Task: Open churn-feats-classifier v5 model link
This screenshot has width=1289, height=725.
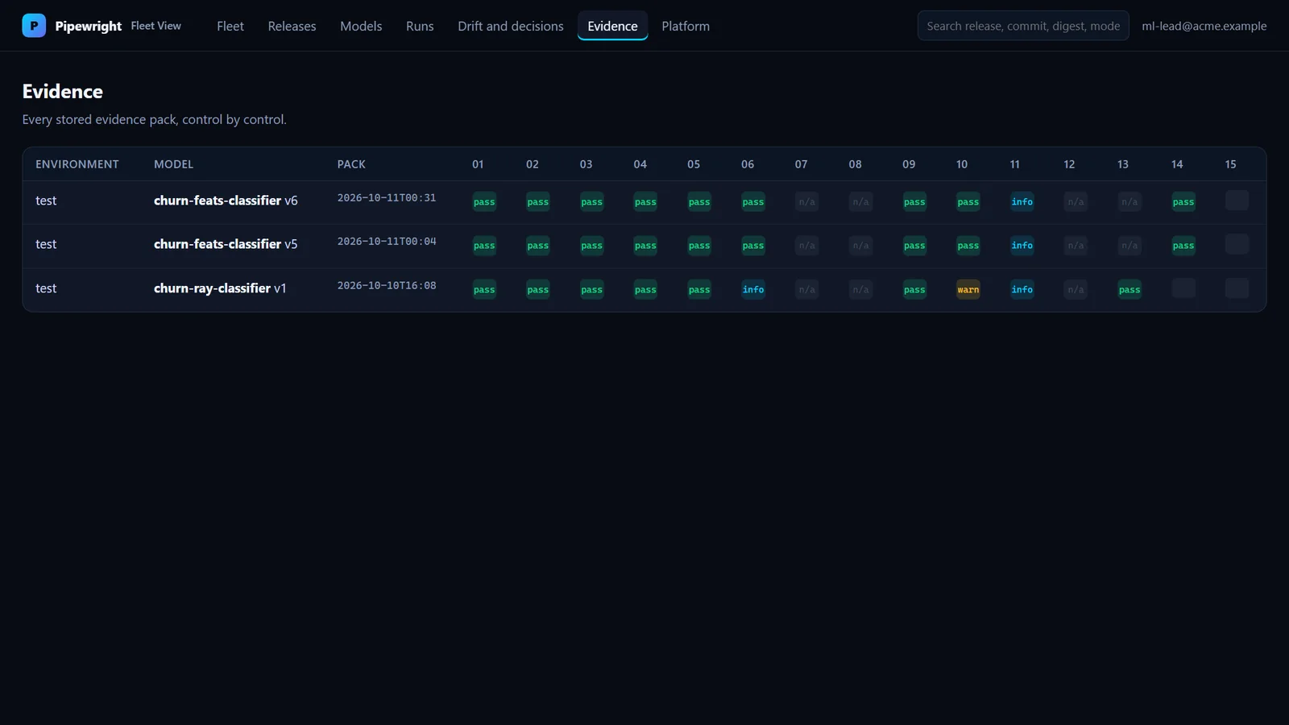Action: [226, 244]
